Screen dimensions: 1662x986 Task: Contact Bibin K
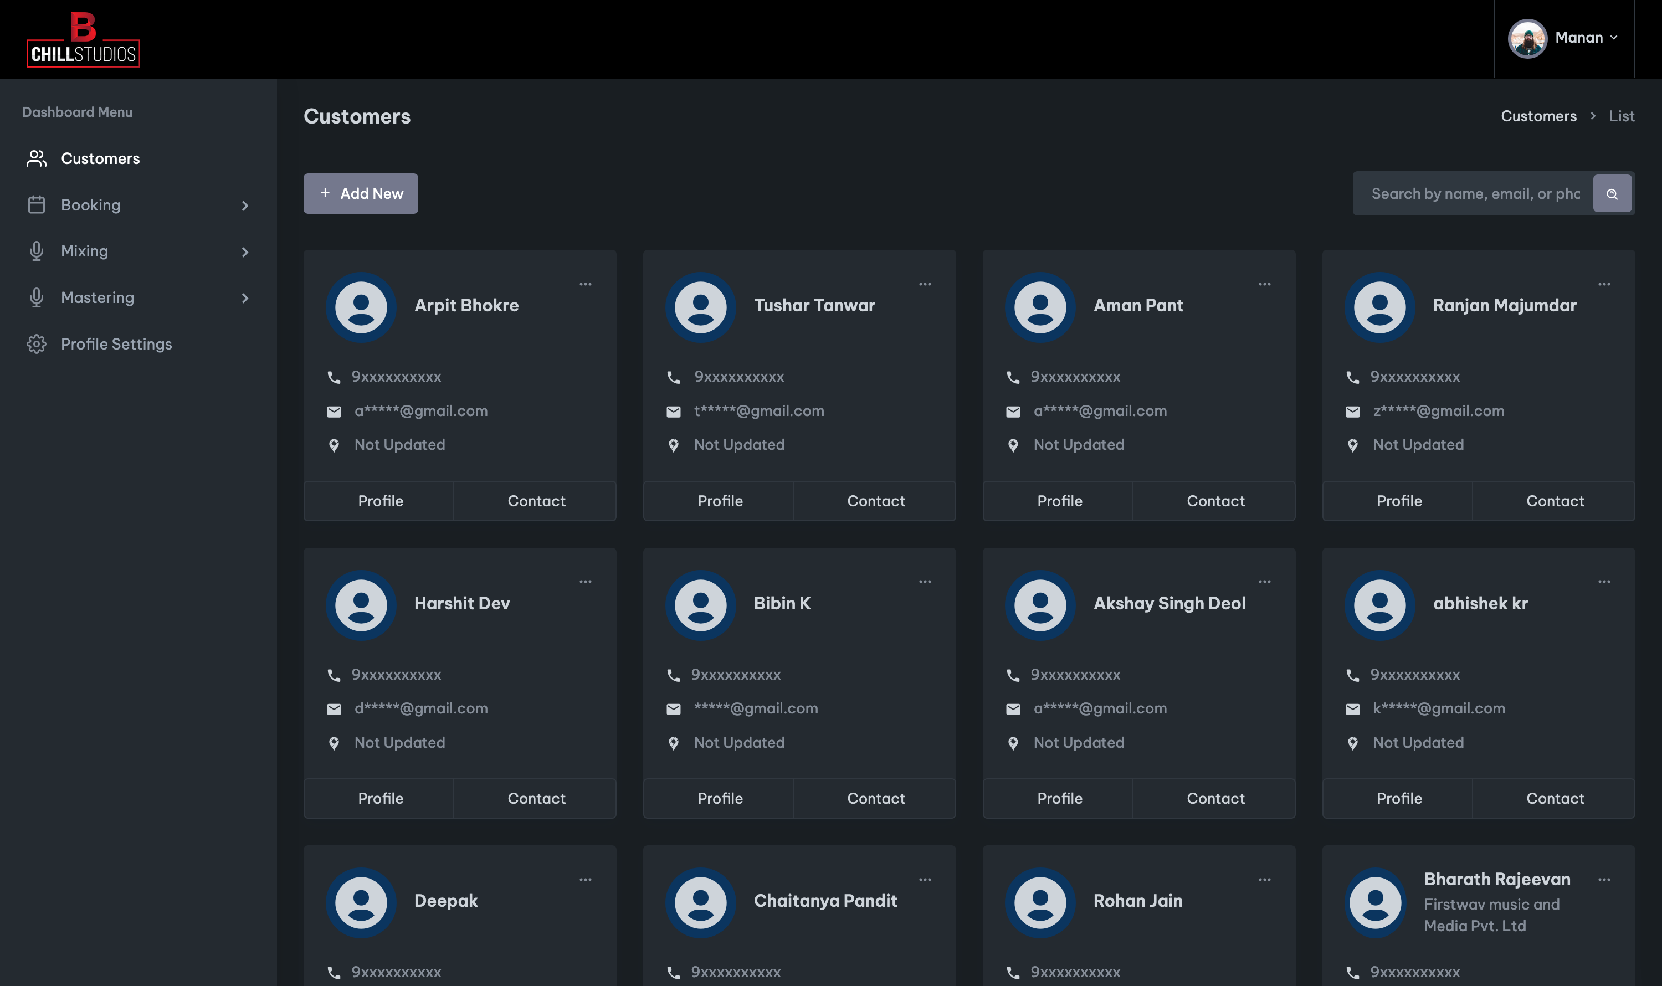[x=875, y=799]
